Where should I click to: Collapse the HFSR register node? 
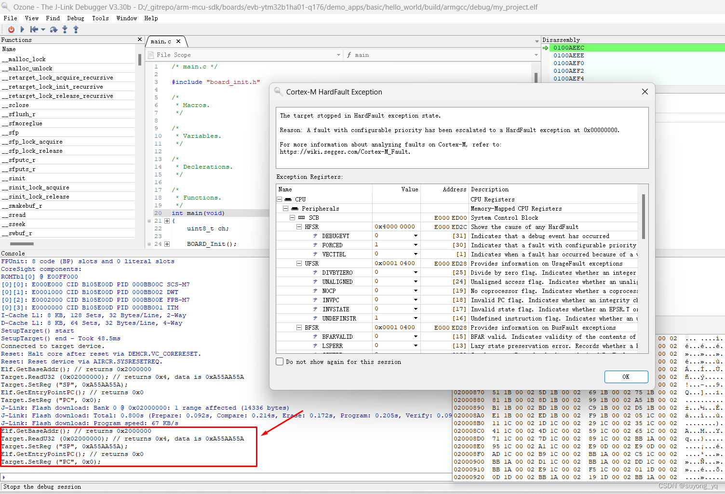pyautogui.click(x=299, y=227)
